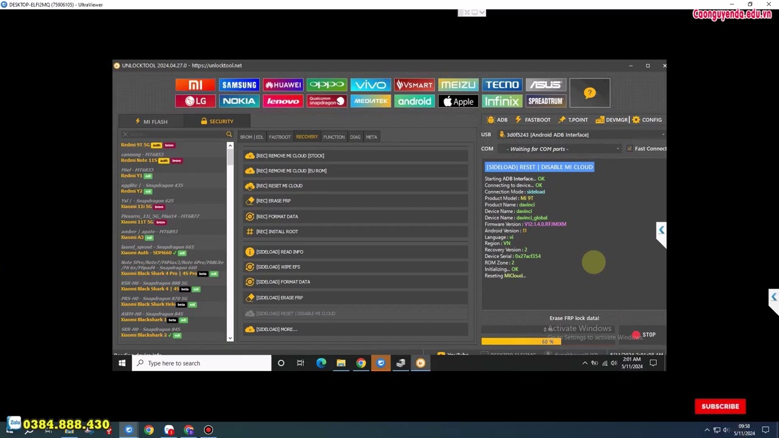Expand the USB device dropdown
This screenshot has height=438, width=779.
pos(663,135)
